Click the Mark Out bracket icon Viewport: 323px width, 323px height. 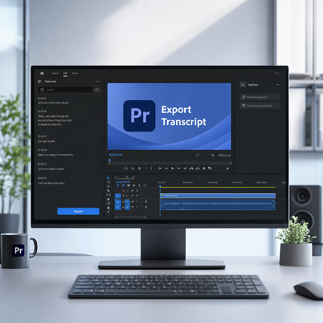coord(151,168)
